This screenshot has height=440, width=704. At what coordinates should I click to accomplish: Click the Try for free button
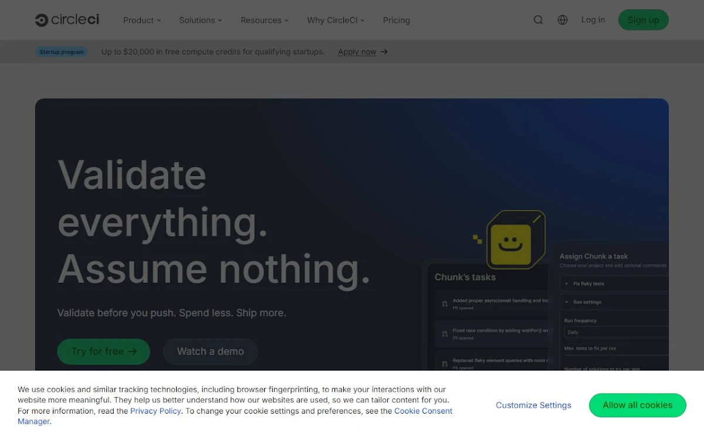click(x=104, y=351)
